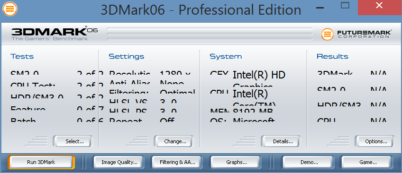The width and height of the screenshot is (402, 173).
Task: Close the 3DMark06 window
Action: pos(379,6)
